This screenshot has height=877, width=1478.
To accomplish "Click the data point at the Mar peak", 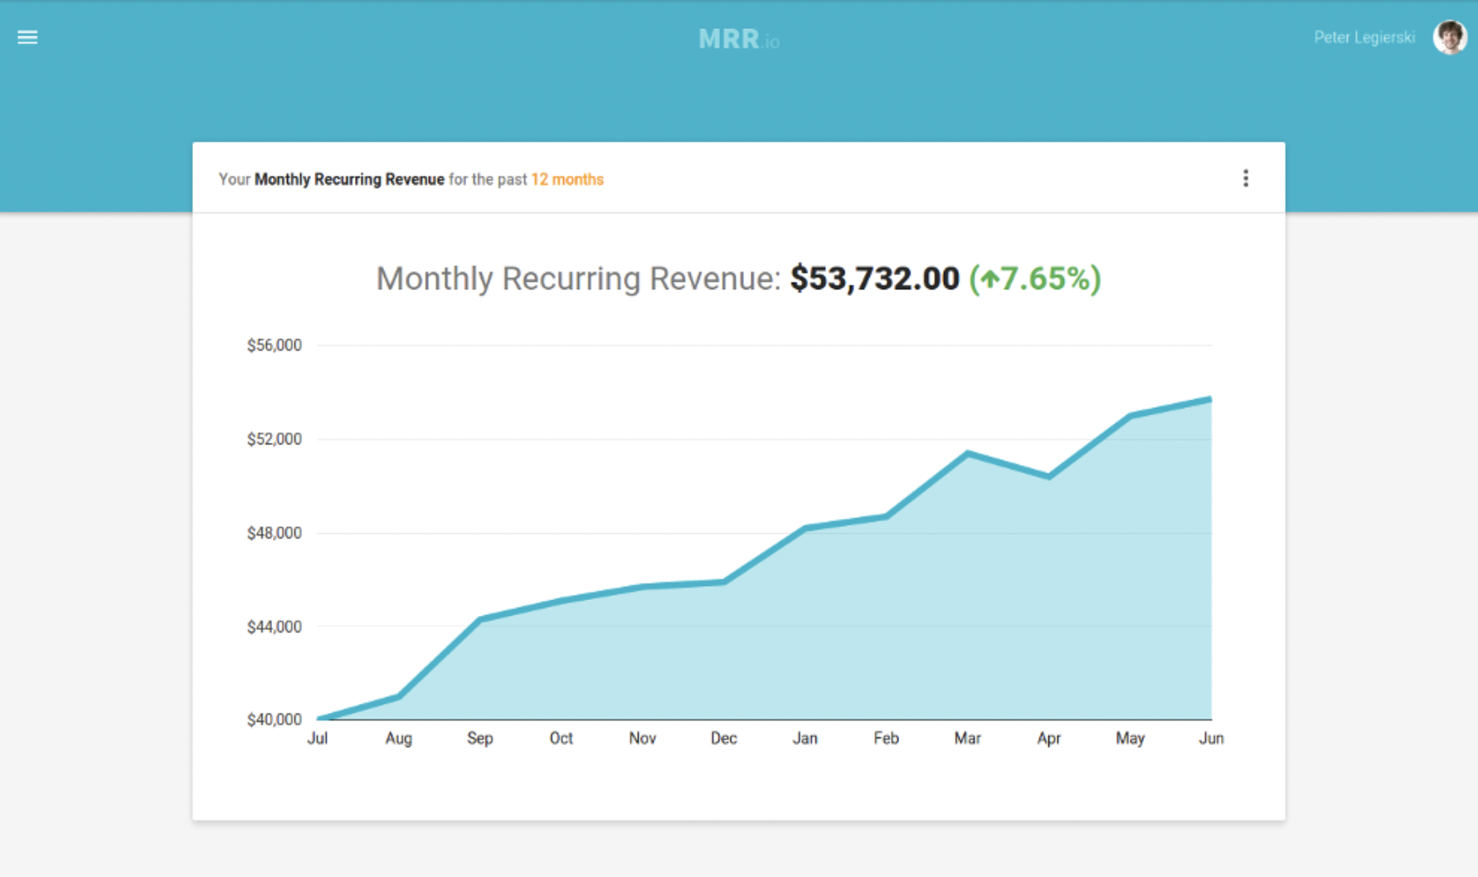I will click(968, 451).
